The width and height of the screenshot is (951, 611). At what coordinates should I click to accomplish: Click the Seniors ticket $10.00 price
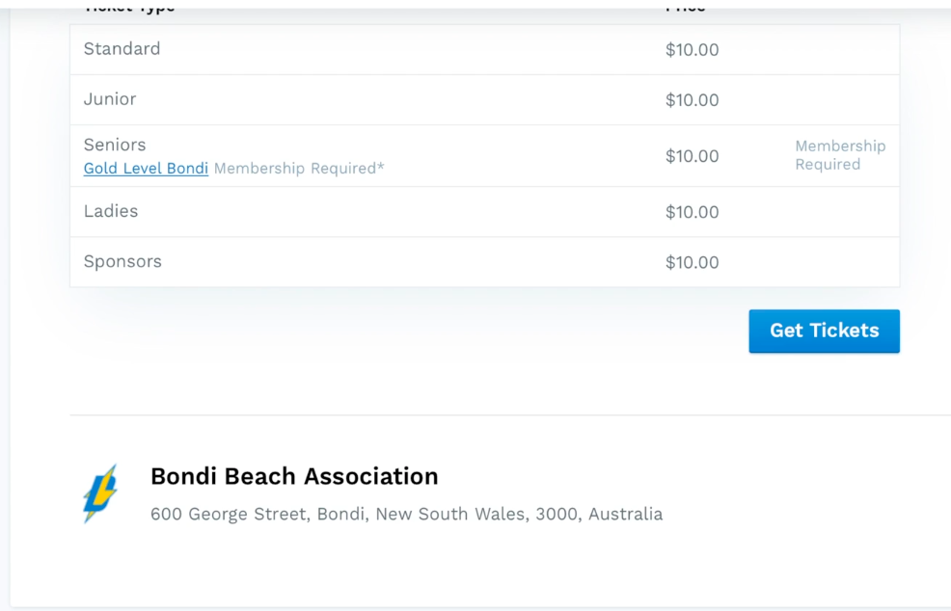[x=692, y=156]
